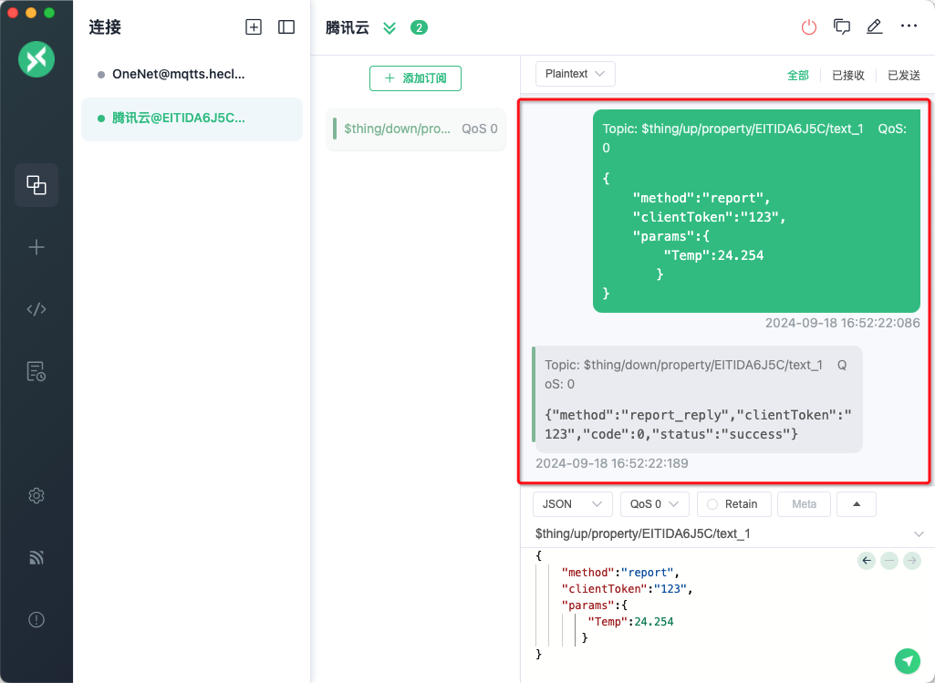This screenshot has height=683, width=935.
Task: Toggle the green double-chevron next to 腾讯云
Action: (x=390, y=27)
